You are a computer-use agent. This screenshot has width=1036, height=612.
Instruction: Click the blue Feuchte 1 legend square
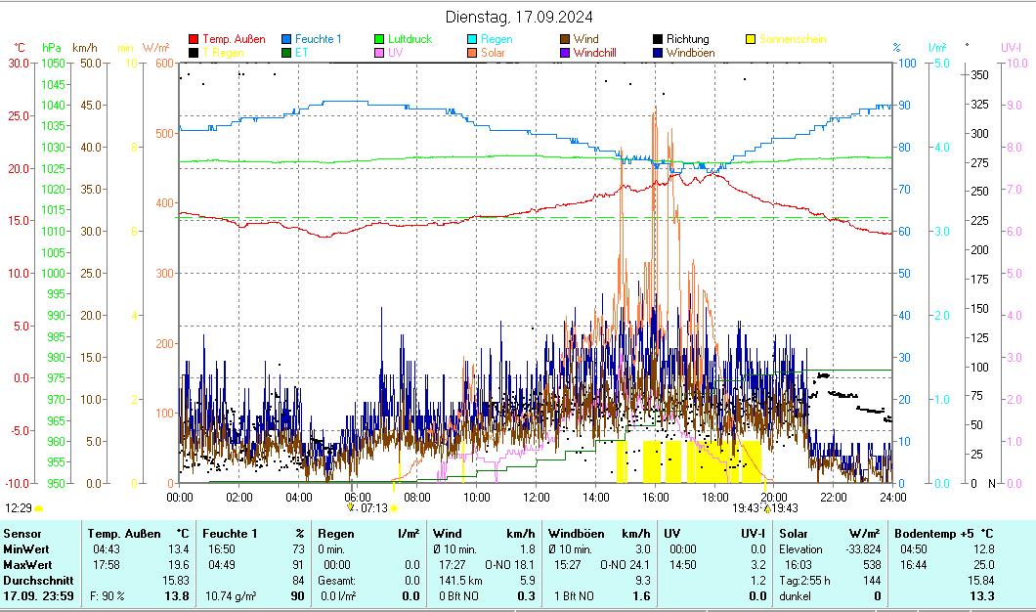(286, 39)
